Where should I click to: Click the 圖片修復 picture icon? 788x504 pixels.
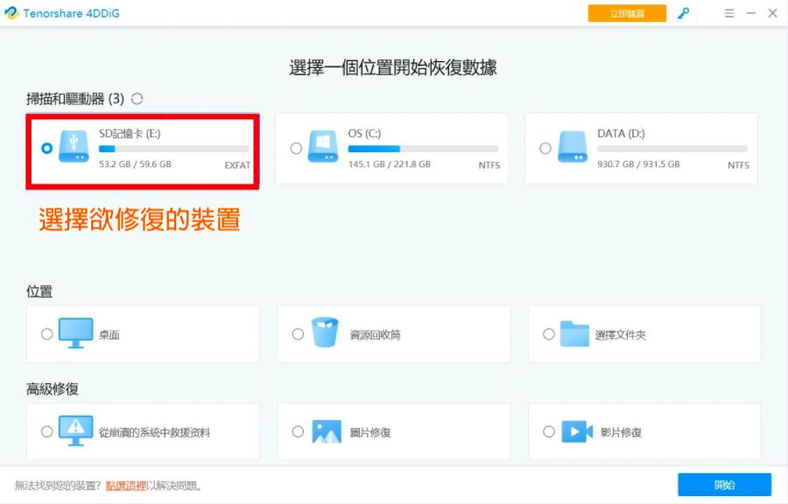(327, 431)
